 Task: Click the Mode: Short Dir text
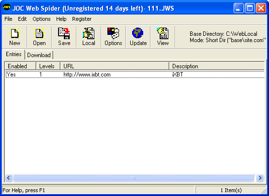[228, 40]
